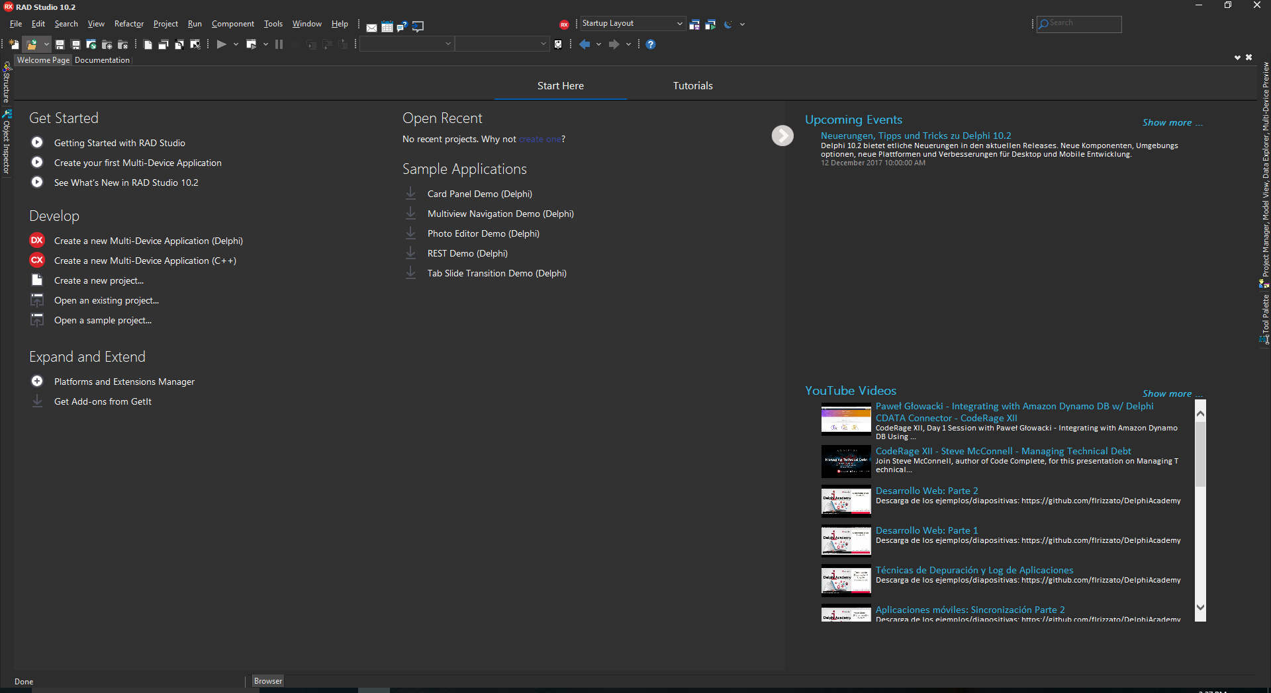Click the Open file folder icon
This screenshot has height=693, width=1271.
click(x=31, y=44)
